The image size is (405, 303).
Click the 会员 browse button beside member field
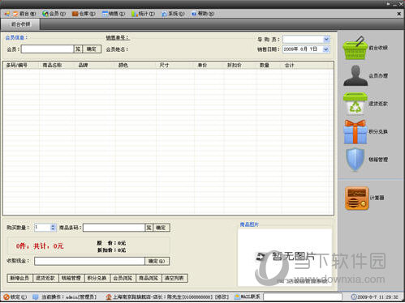pyautogui.click(x=78, y=49)
